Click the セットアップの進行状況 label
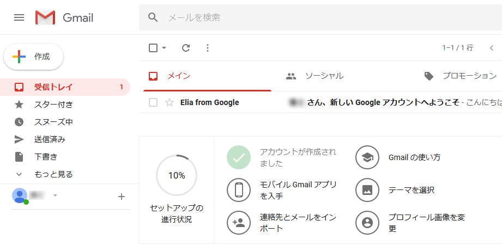Image resolution: width=502 pixels, height=251 pixels. click(177, 213)
